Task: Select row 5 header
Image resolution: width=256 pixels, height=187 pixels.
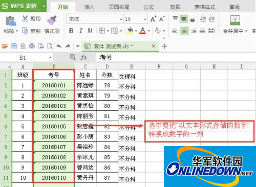Action: (6, 116)
